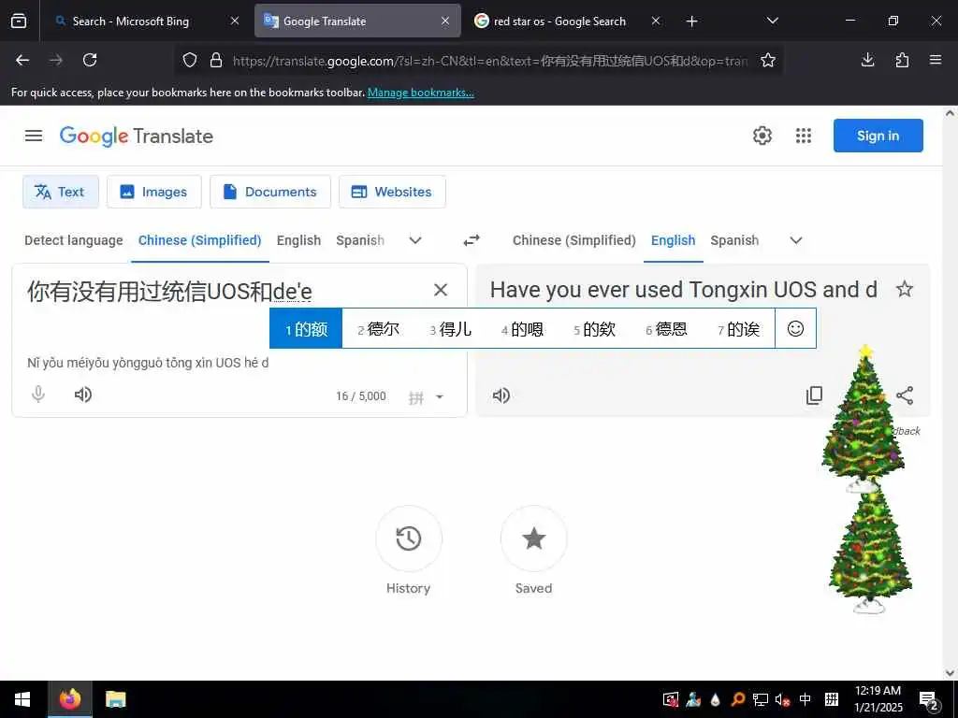Screen dimensions: 958x718
Task: Select the Text translation mode
Action: coord(61,192)
